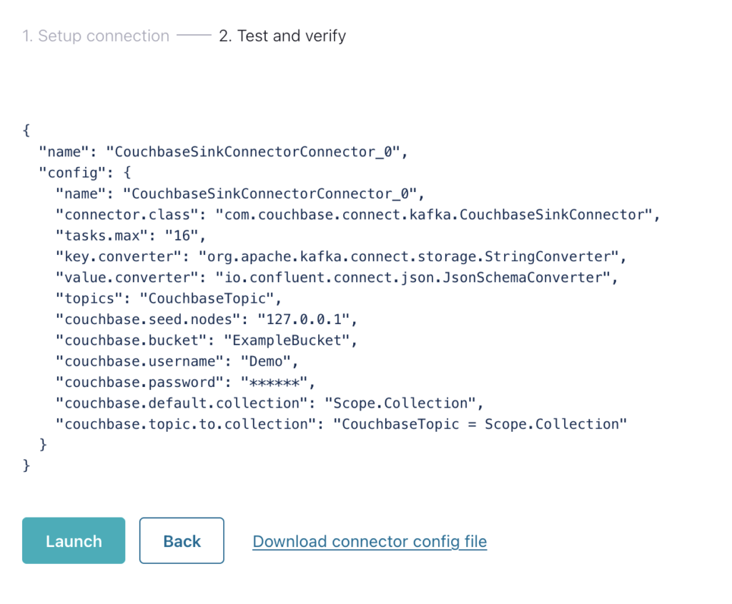The width and height of the screenshot is (732, 604).
Task: Click the "couchbase.default.collection" key
Action: (x=182, y=403)
